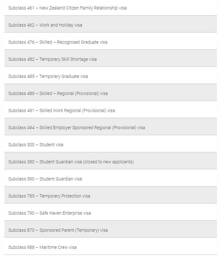This screenshot has height=258, width=220.
Task: Click the "Work and Holiday visa" text
Action: tap(61, 25)
